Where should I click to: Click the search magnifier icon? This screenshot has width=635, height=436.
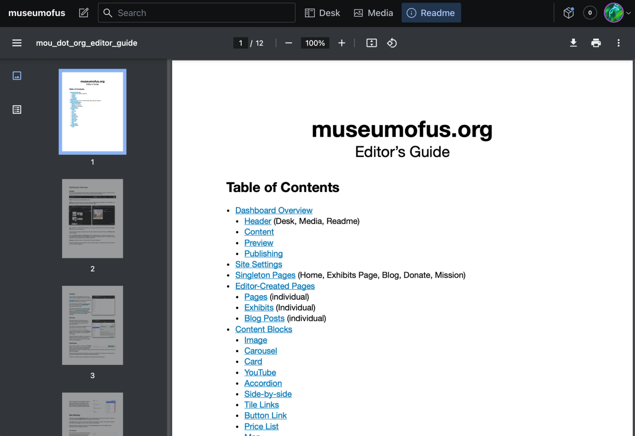[108, 13]
